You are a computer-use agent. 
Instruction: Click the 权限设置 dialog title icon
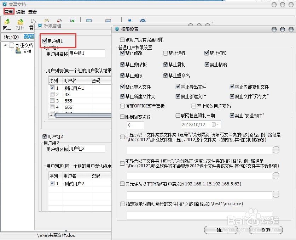click(117, 29)
